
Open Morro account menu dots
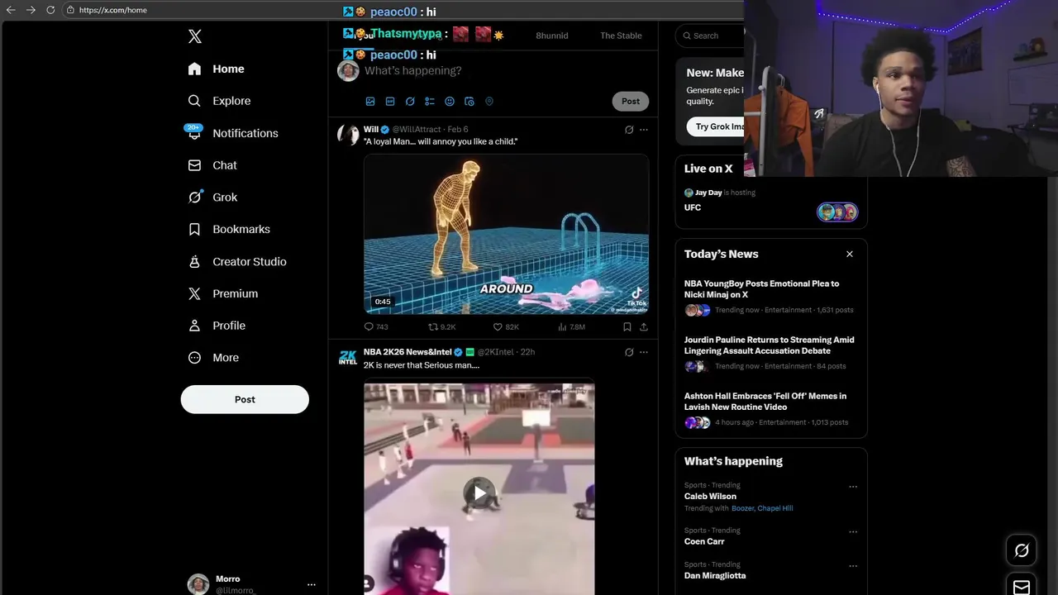(x=312, y=584)
